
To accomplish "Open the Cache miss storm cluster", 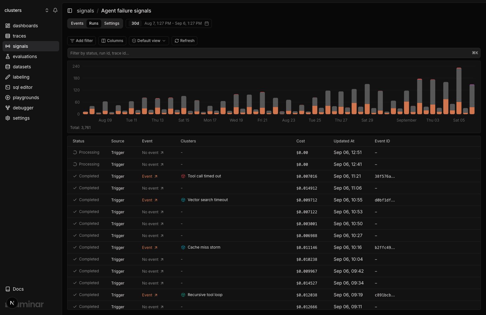I will point(201,247).
